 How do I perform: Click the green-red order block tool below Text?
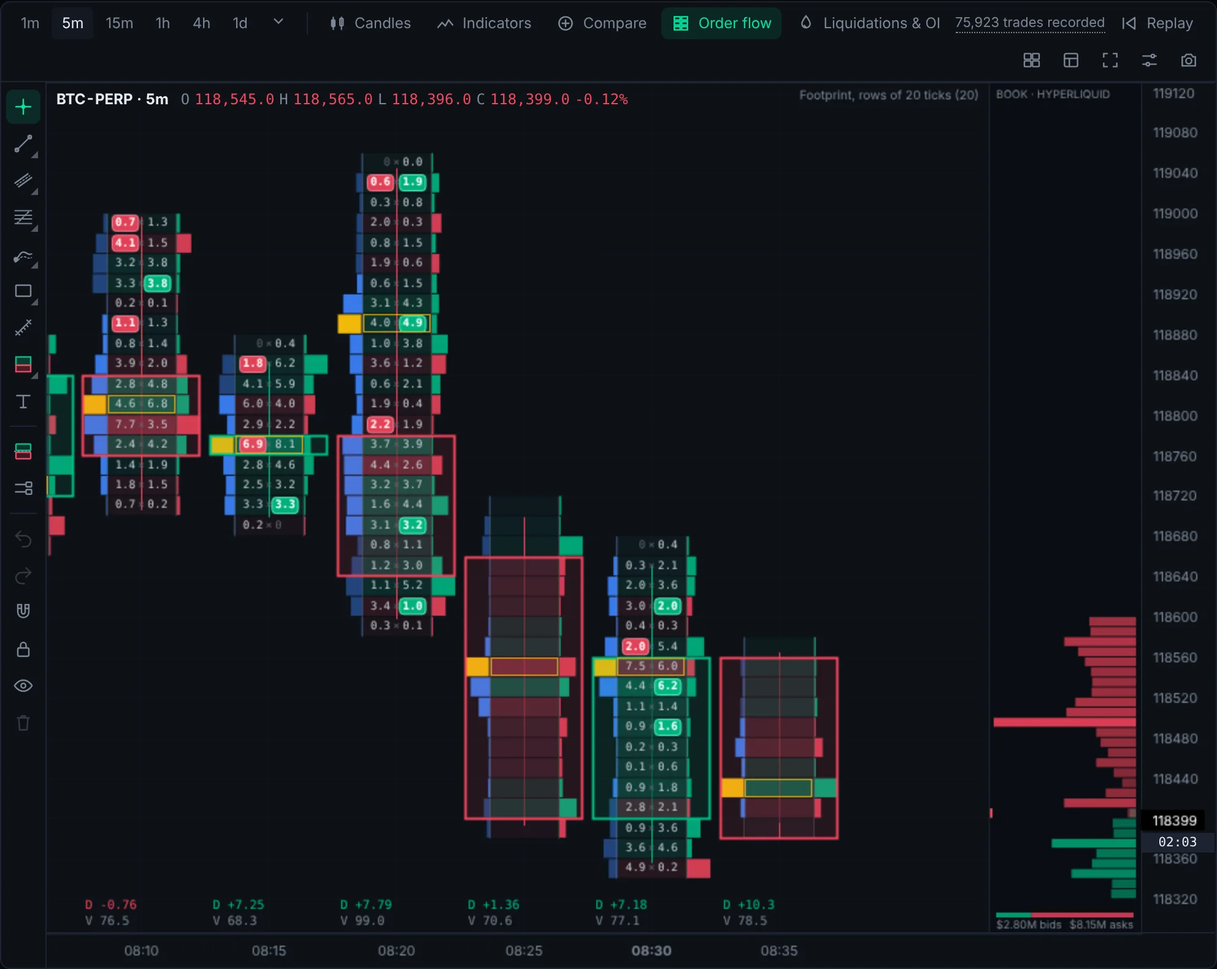pos(23,452)
